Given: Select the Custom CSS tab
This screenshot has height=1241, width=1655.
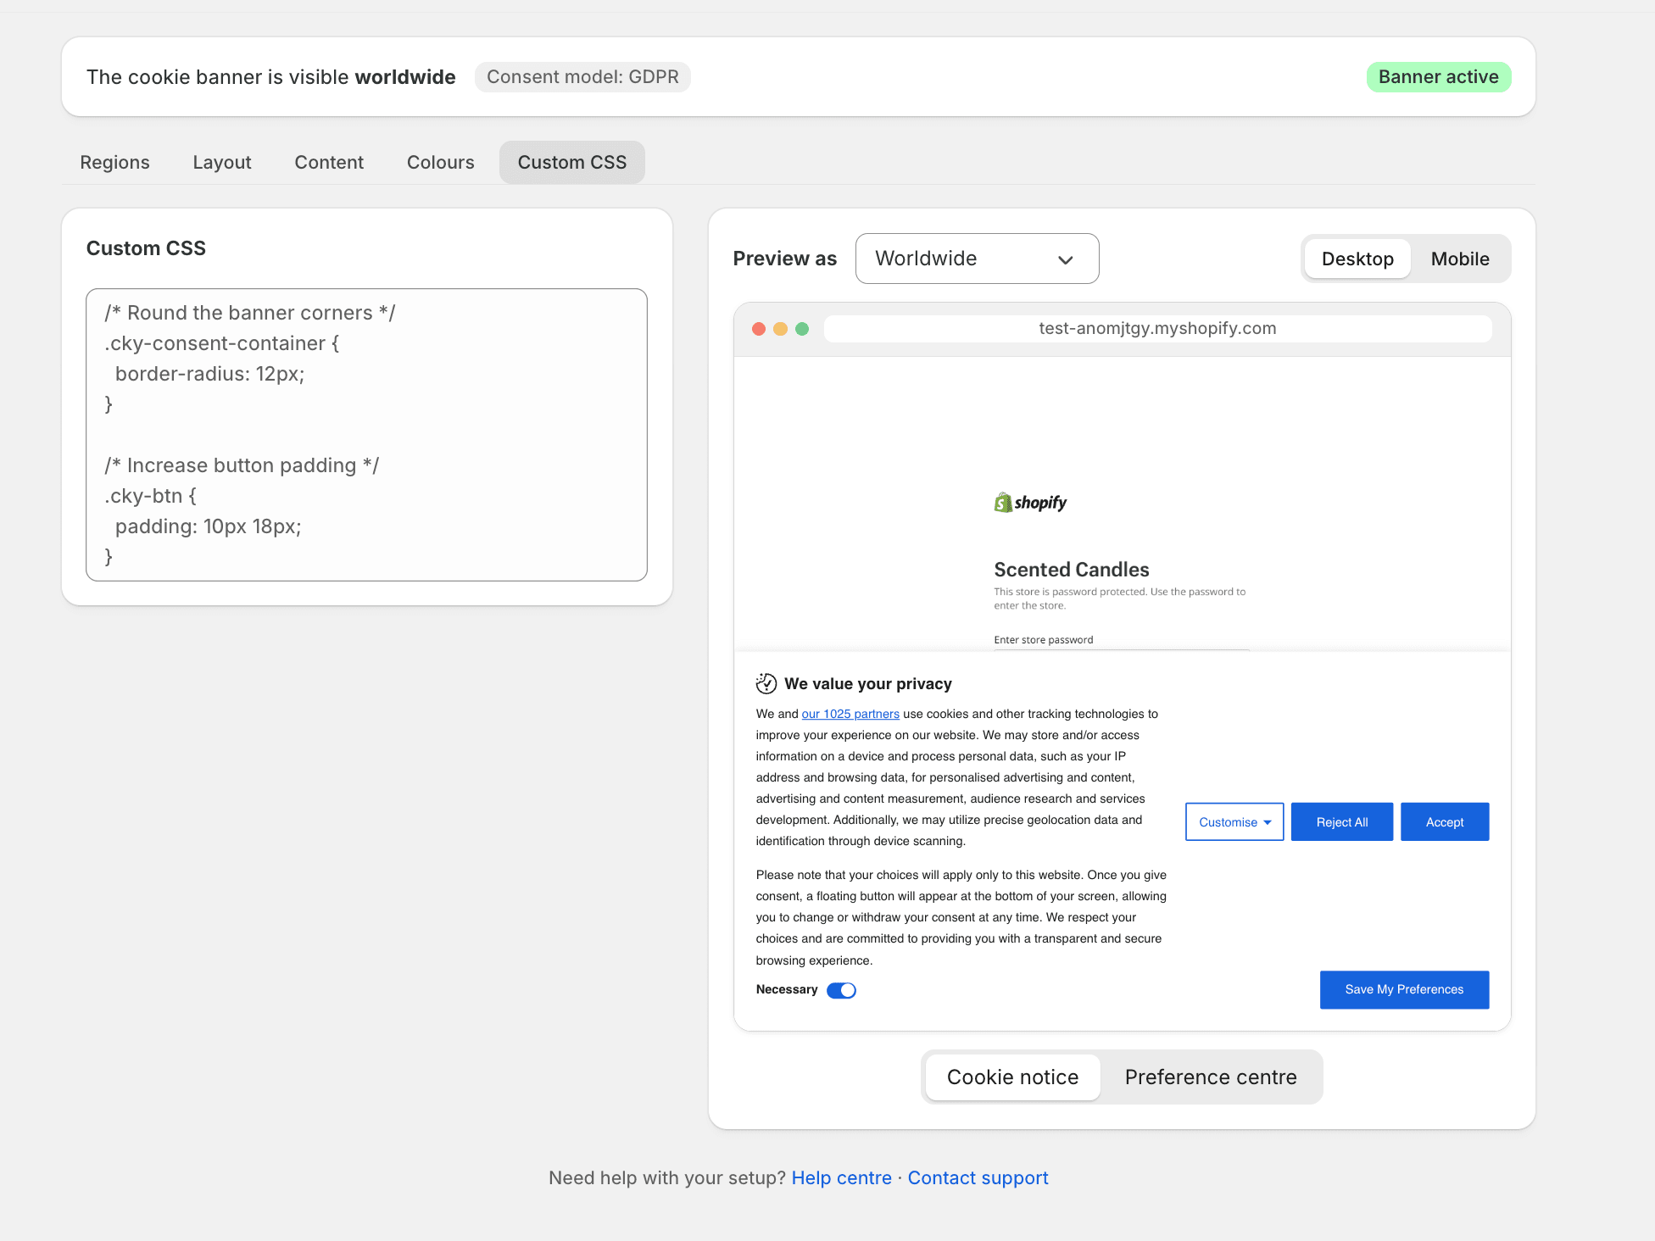Looking at the screenshot, I should pyautogui.click(x=572, y=162).
